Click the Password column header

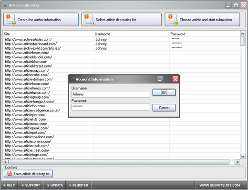coord(205,34)
